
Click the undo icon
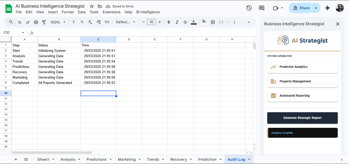(20, 22)
